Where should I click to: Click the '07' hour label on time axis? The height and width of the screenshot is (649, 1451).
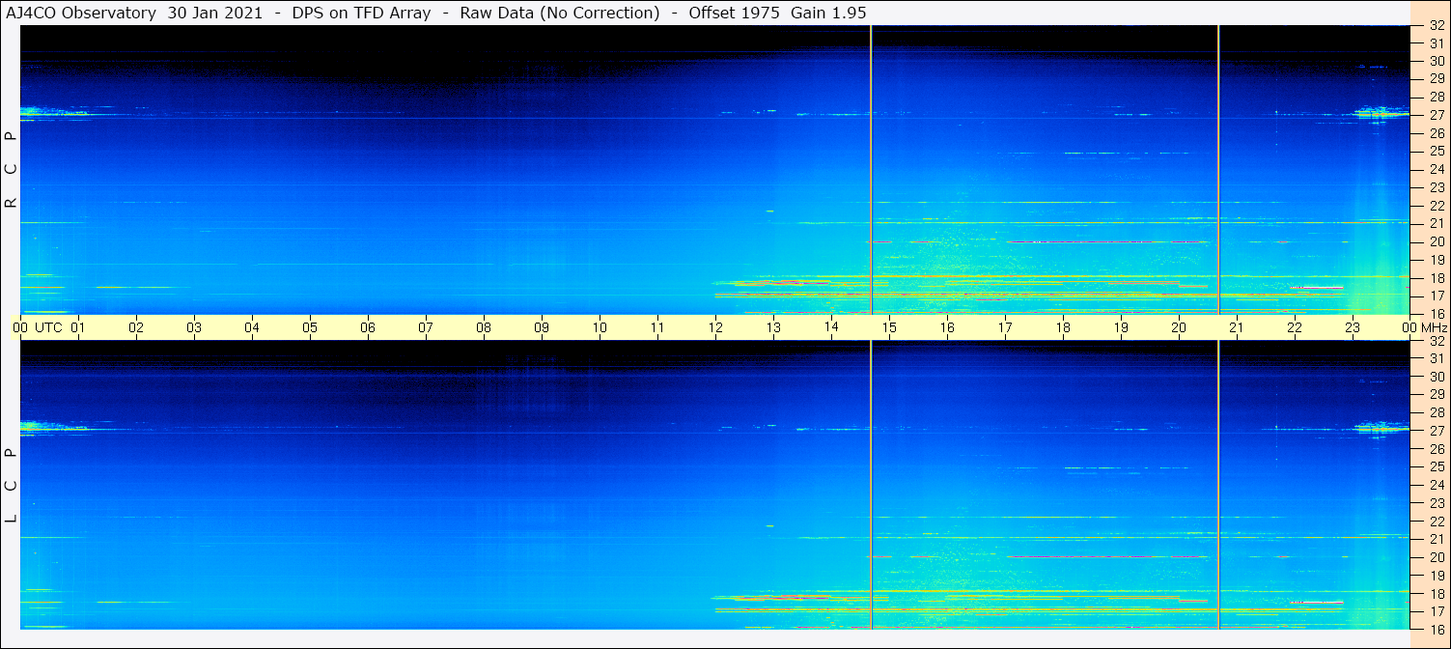click(426, 327)
